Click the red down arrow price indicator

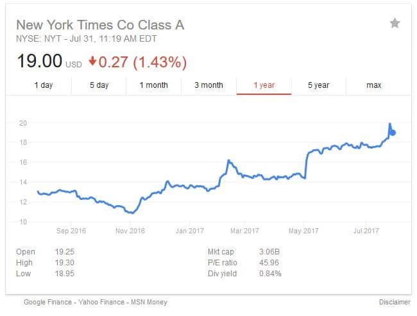[92, 61]
